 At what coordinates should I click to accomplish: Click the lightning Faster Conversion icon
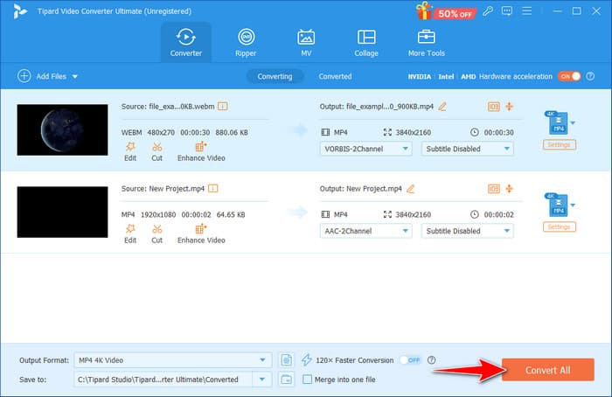click(x=307, y=360)
